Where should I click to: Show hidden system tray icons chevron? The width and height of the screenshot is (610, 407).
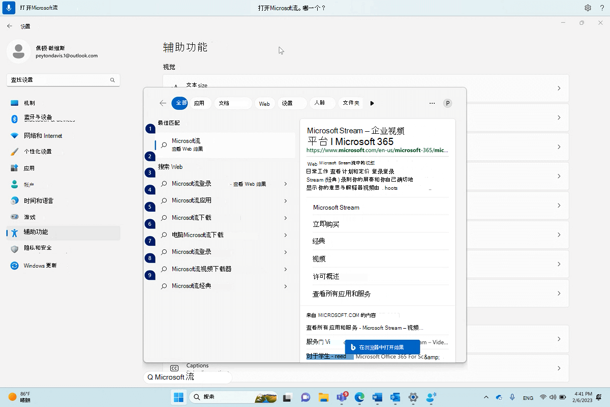486,397
